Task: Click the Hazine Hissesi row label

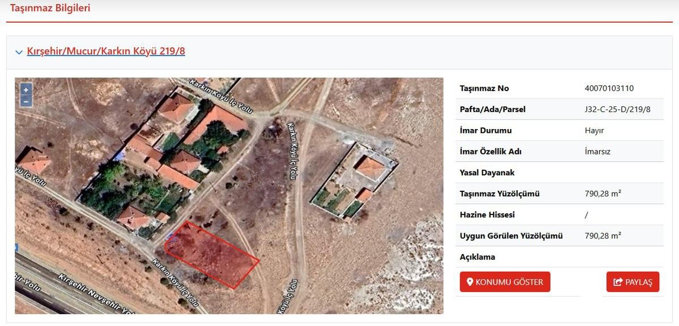Action: click(x=487, y=215)
